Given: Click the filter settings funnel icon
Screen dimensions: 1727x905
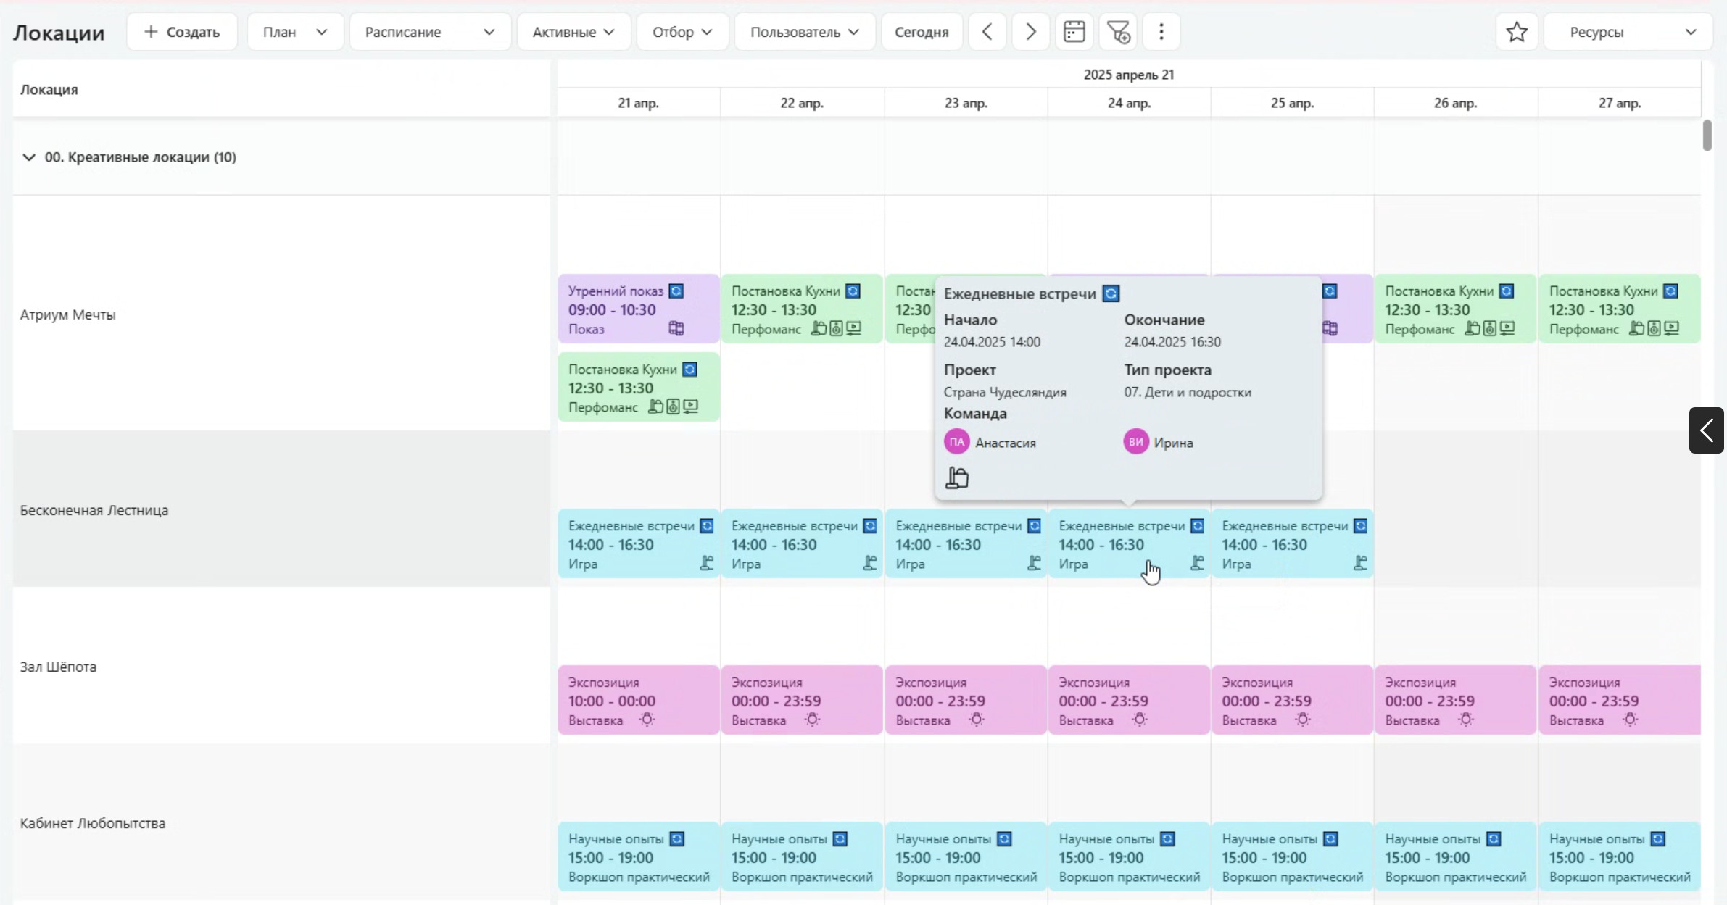Looking at the screenshot, I should coord(1118,32).
